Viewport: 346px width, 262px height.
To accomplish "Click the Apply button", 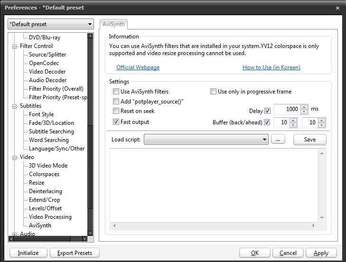I will click(x=321, y=253).
